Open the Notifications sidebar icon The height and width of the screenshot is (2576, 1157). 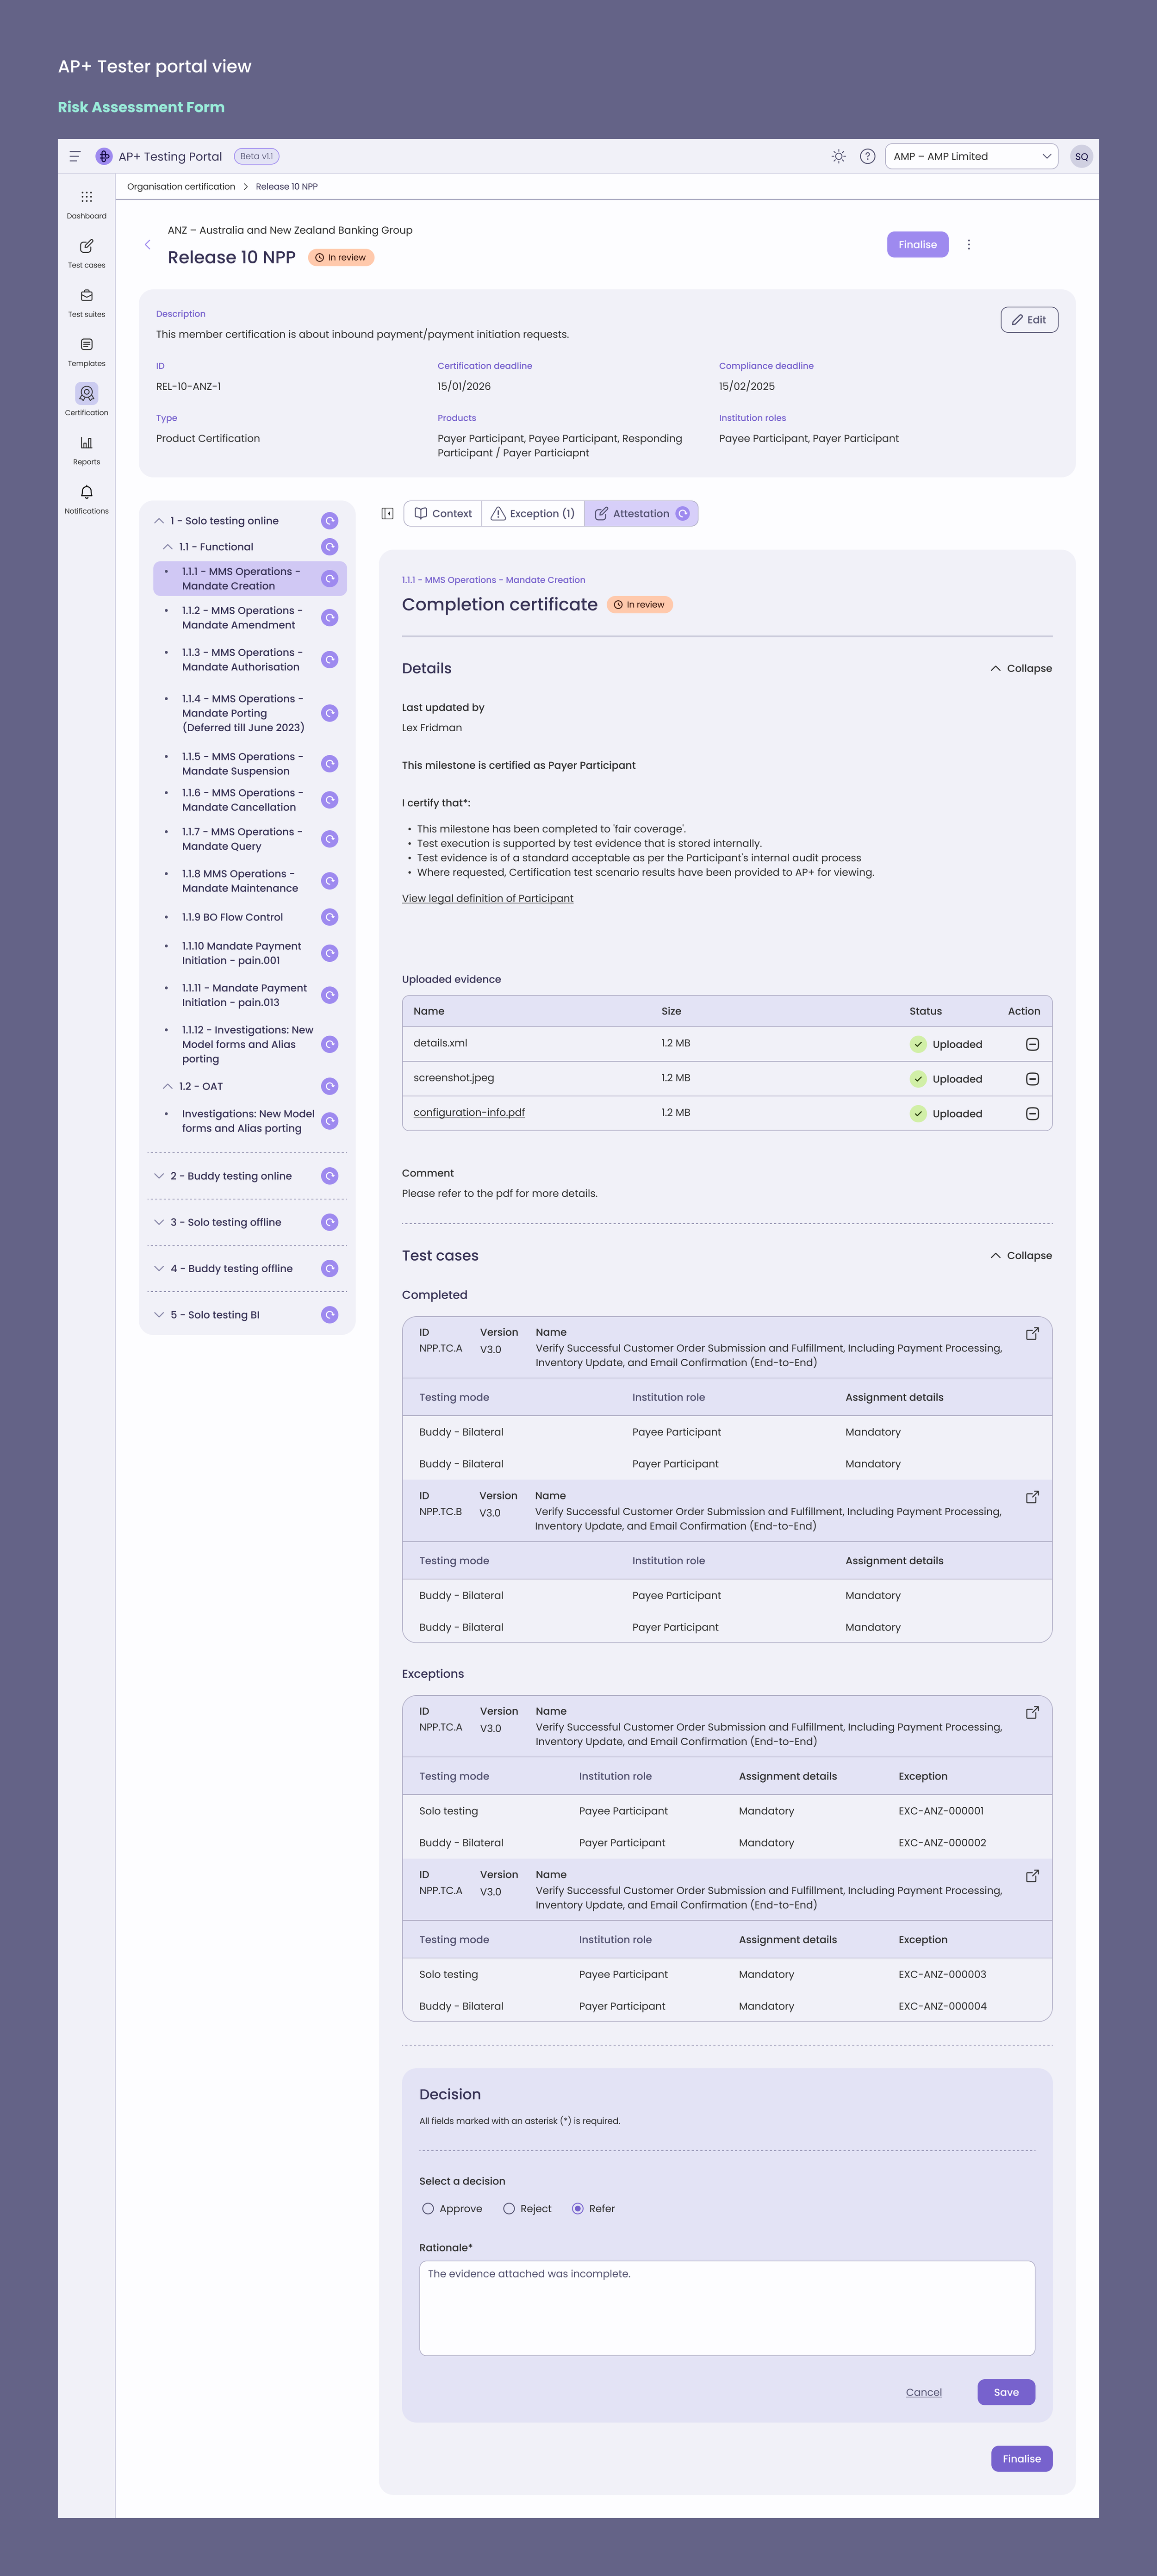[x=86, y=492]
